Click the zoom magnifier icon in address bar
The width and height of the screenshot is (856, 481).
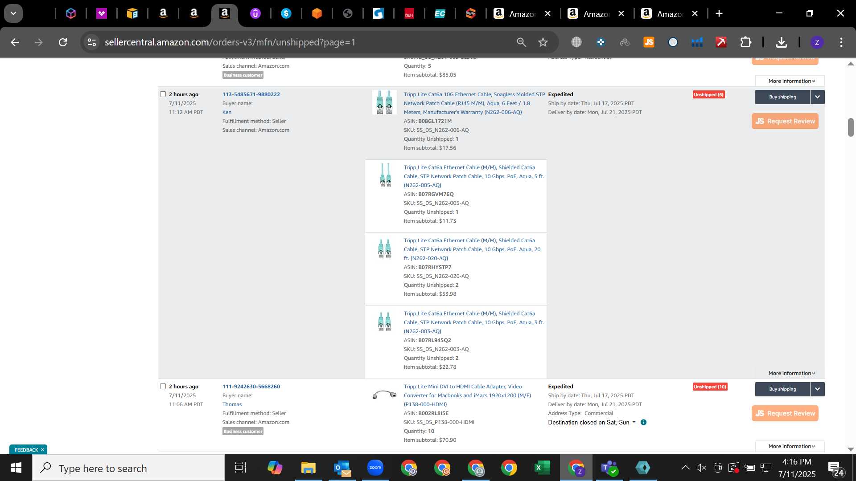[x=521, y=42]
